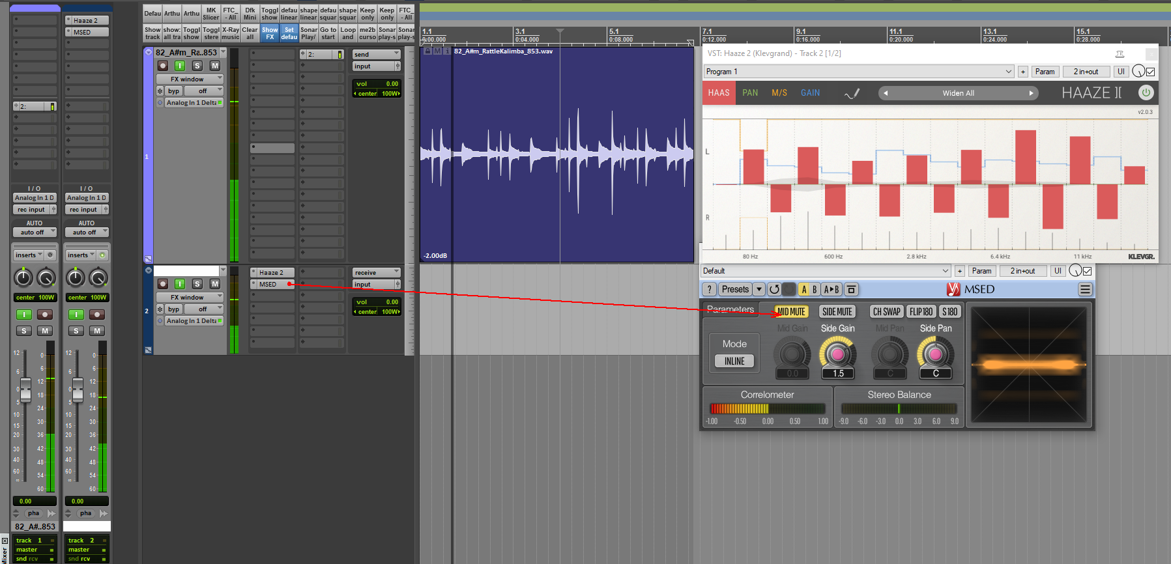Open the MSED Presets menu
Image resolution: width=1171 pixels, height=564 pixels.
[735, 289]
